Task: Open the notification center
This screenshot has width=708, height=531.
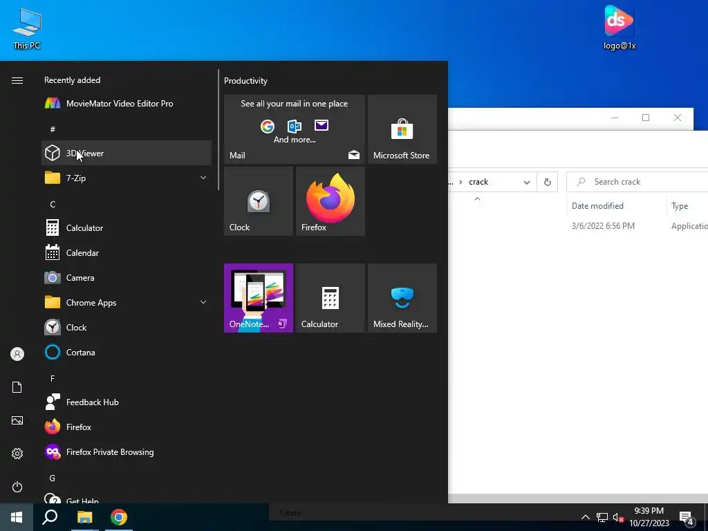Action: (x=687, y=518)
